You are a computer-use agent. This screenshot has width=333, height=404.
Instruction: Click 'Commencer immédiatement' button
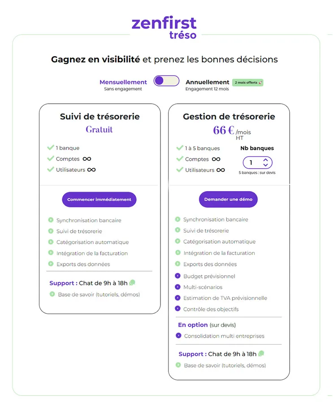[99, 199]
